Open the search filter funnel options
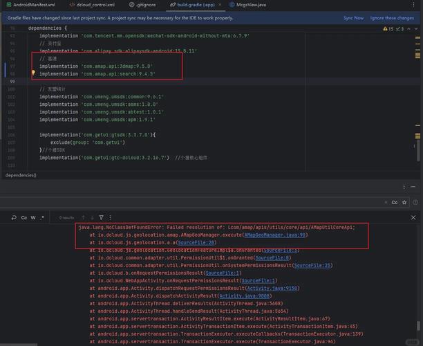 [101, 218]
